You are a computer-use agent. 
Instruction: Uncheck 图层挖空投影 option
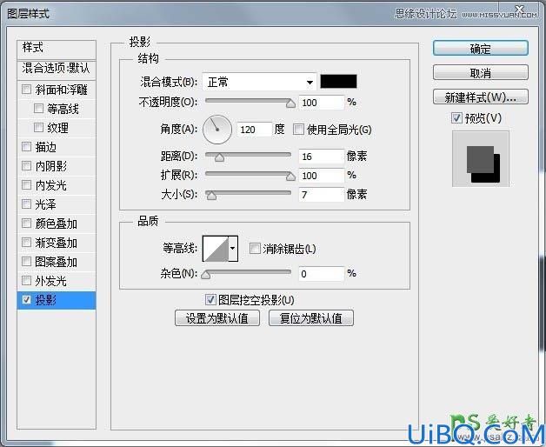click(x=210, y=300)
